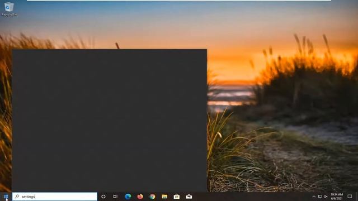Image resolution: width=358 pixels, height=201 pixels.
Task: Open the Recycle Bin desktop icon
Action: click(x=9, y=9)
